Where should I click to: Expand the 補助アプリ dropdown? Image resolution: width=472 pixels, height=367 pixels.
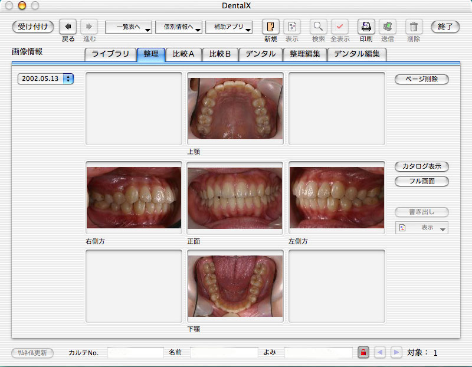[x=229, y=27]
